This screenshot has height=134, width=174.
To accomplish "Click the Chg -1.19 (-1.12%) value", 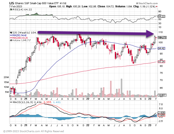I will tap(144, 6).
